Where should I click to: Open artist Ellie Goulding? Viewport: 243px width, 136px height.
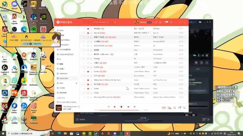[139, 97]
